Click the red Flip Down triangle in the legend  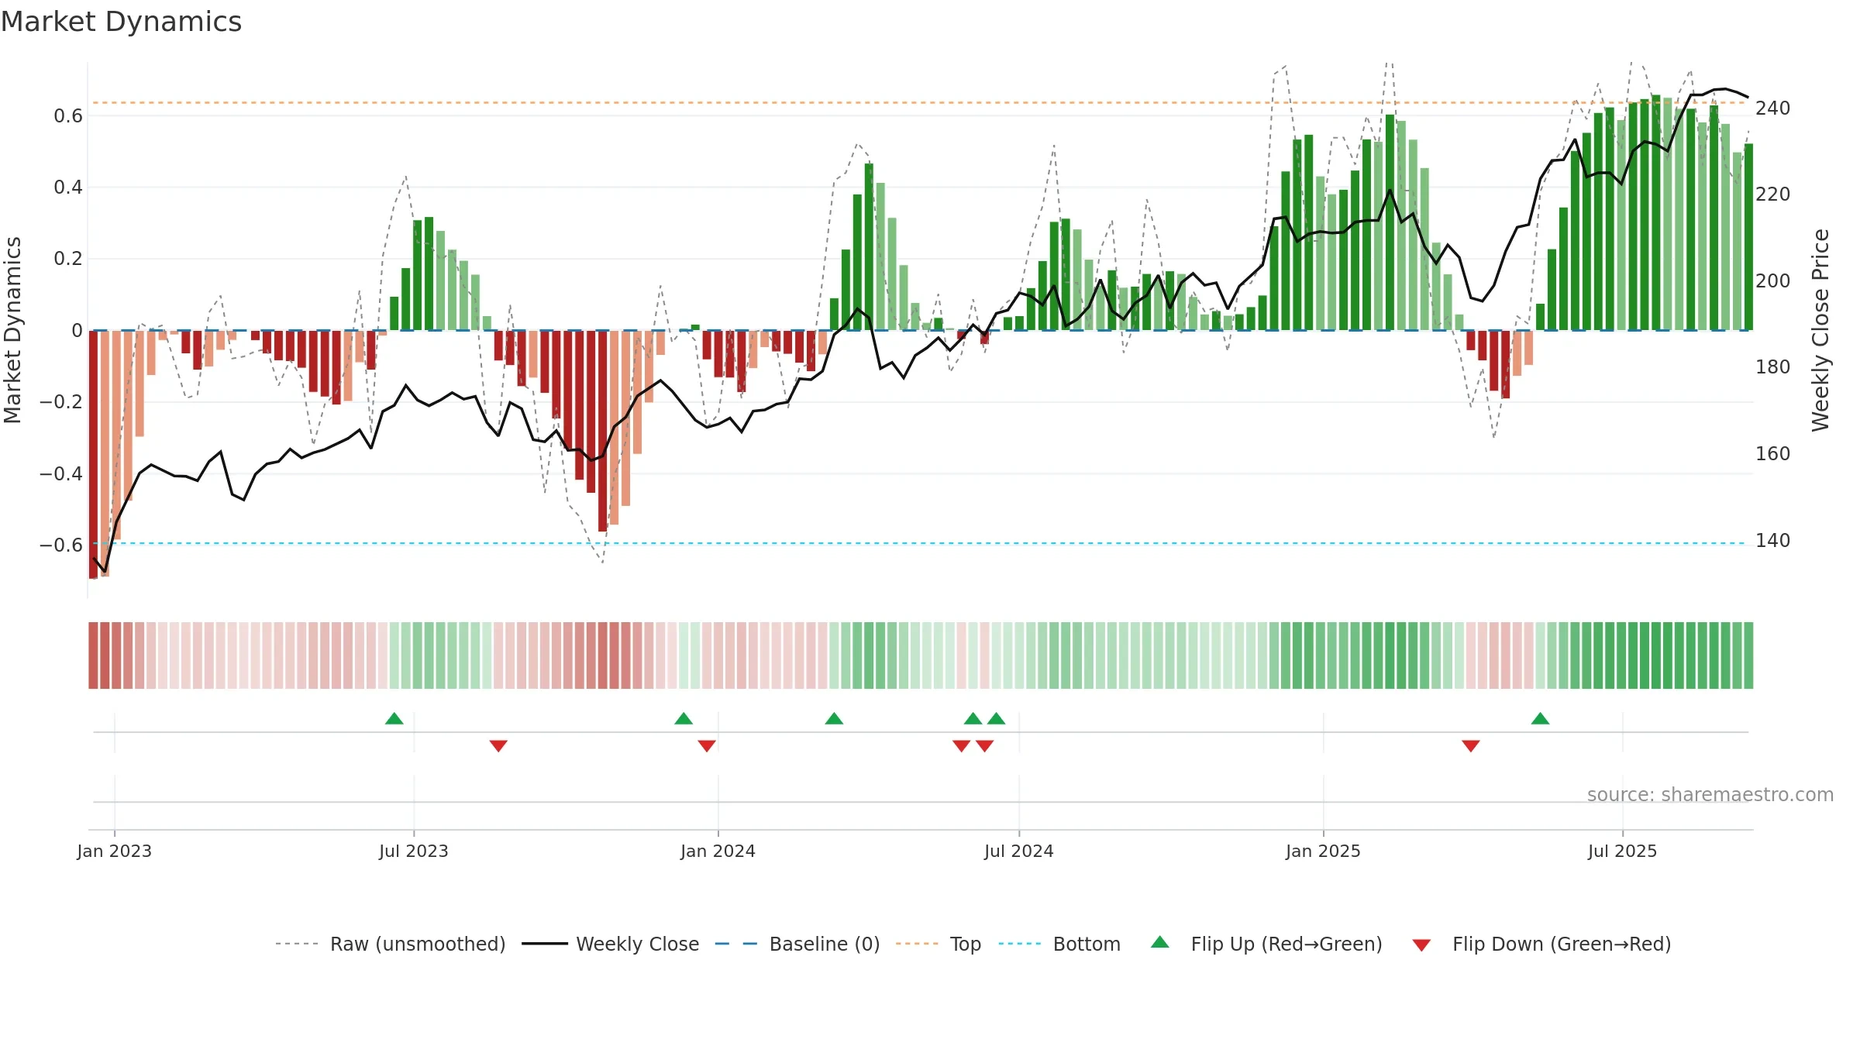click(x=1421, y=945)
